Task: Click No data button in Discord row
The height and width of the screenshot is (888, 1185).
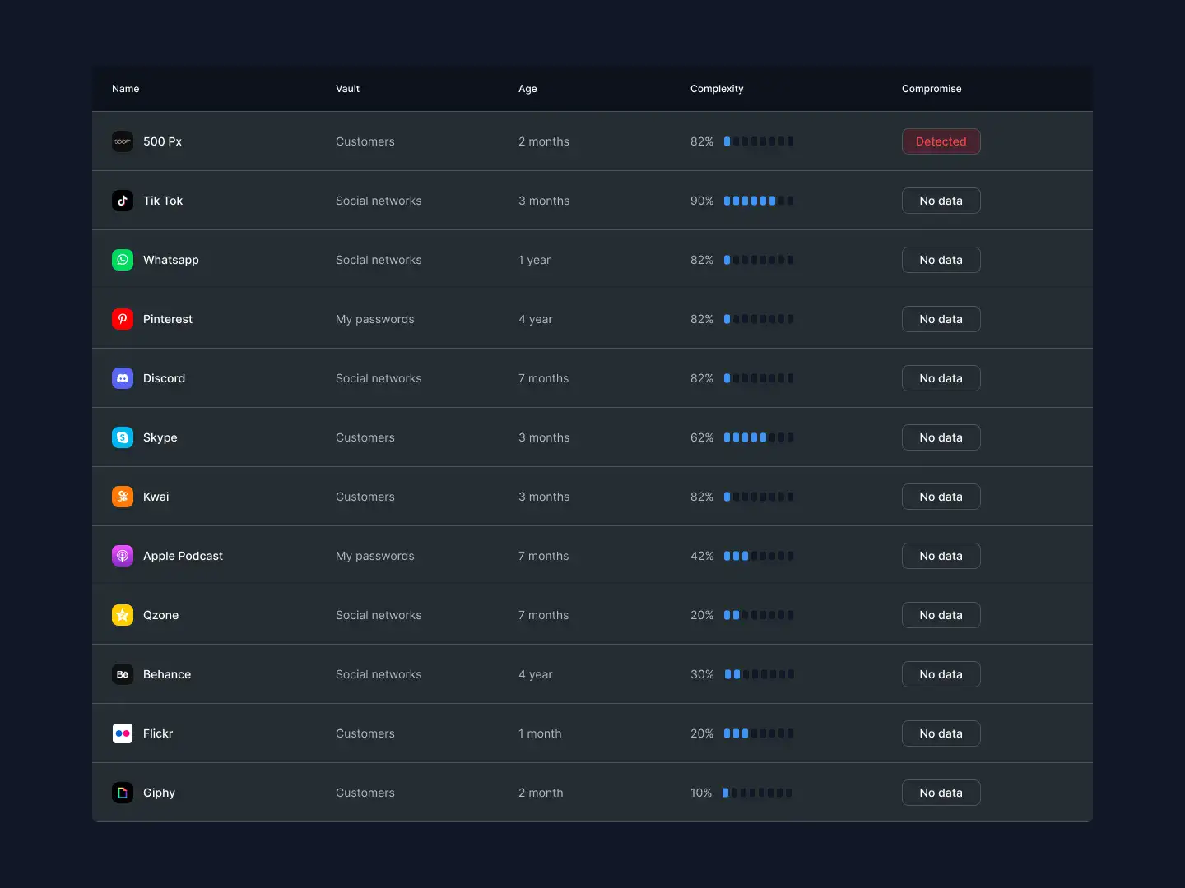Action: point(941,378)
